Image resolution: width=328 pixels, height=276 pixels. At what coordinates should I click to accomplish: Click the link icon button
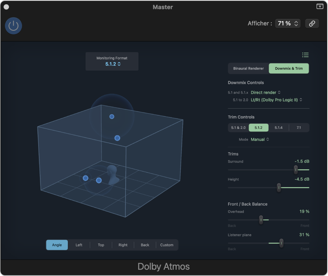312,23
